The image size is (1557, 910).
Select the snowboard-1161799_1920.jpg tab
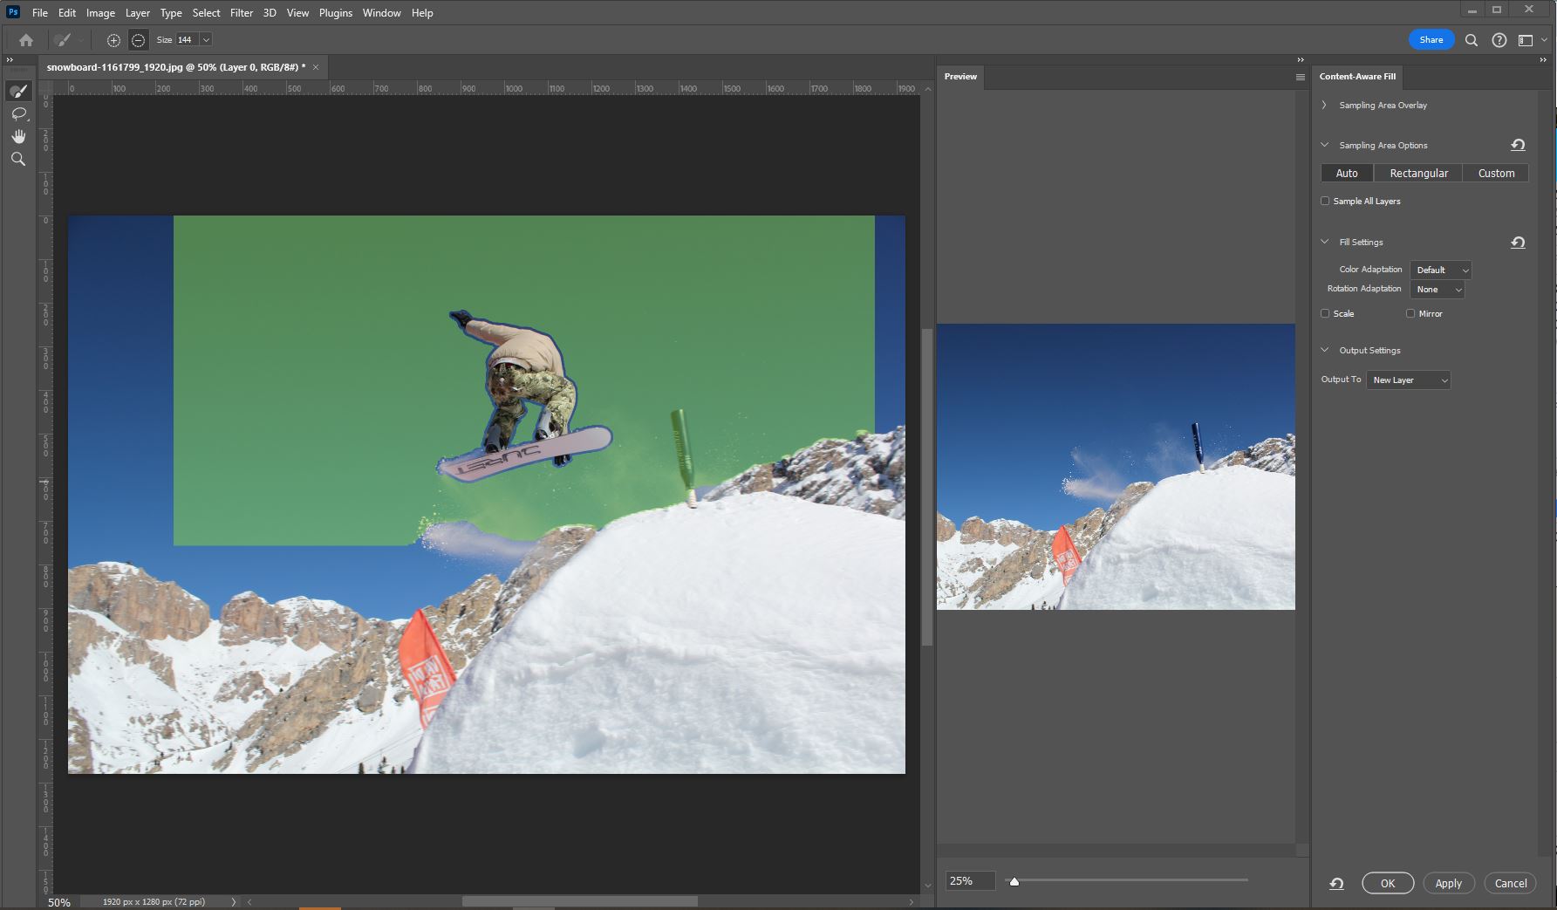tap(175, 67)
